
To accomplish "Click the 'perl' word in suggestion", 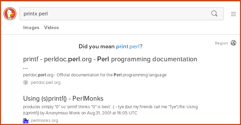I will click(x=134, y=47).
